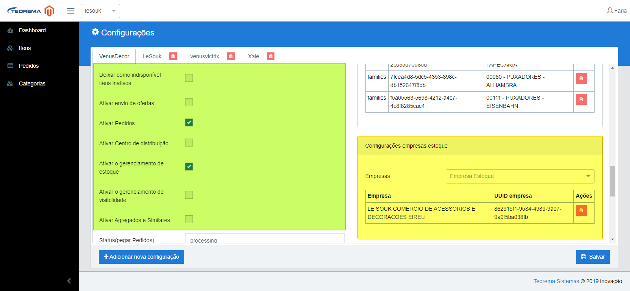Click the 00080 - PUXADORES - ALHAMBRA cell
Screen dimensions: 630x291
[529, 81]
